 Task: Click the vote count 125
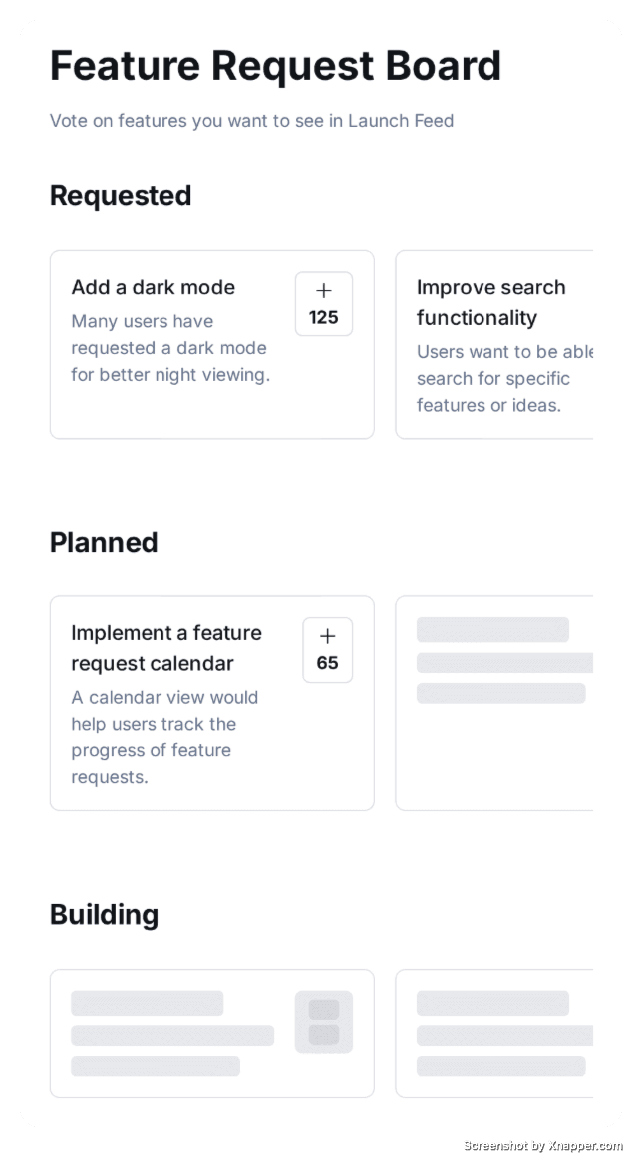[x=323, y=316]
